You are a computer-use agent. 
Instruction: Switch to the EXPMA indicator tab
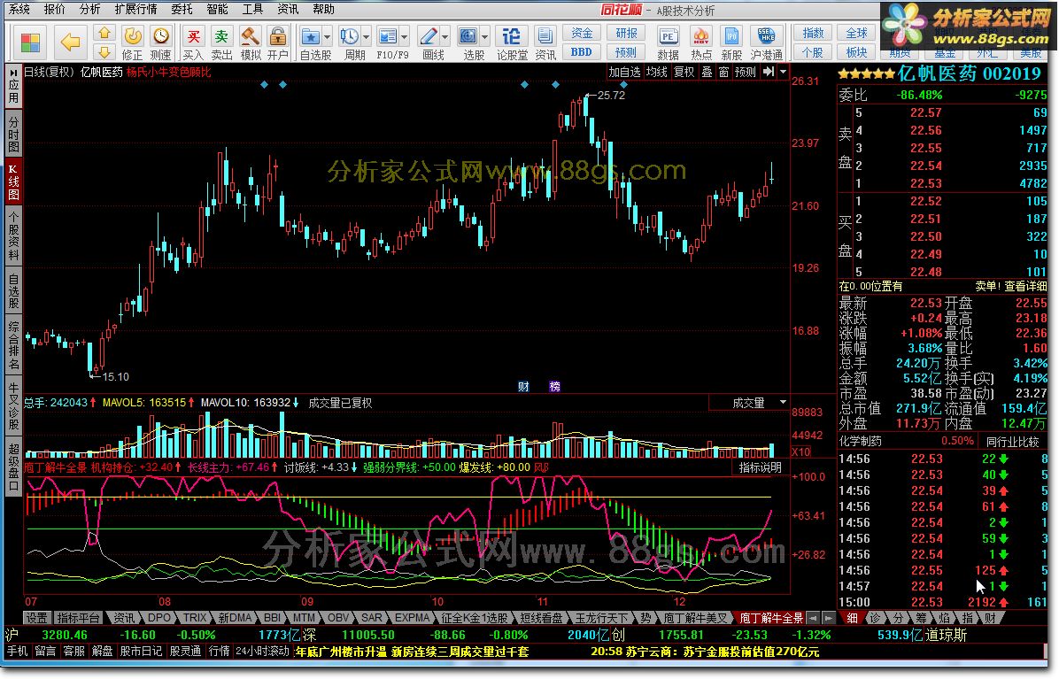coord(412,618)
